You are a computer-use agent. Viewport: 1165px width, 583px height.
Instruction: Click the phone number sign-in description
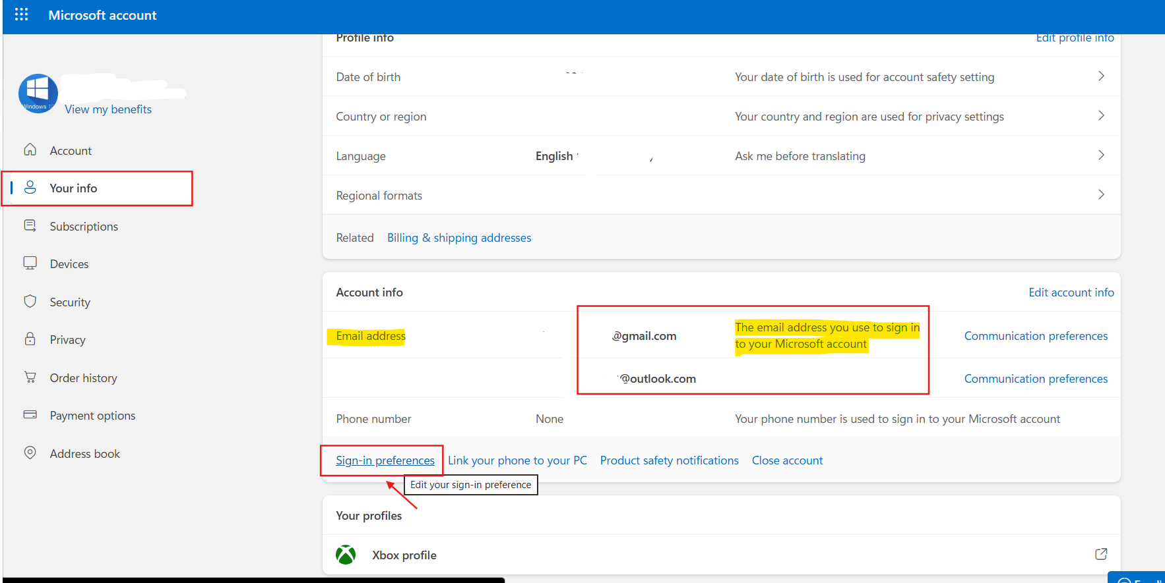pos(897,419)
